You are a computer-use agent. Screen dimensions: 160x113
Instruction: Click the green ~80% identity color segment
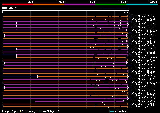[111, 4]
